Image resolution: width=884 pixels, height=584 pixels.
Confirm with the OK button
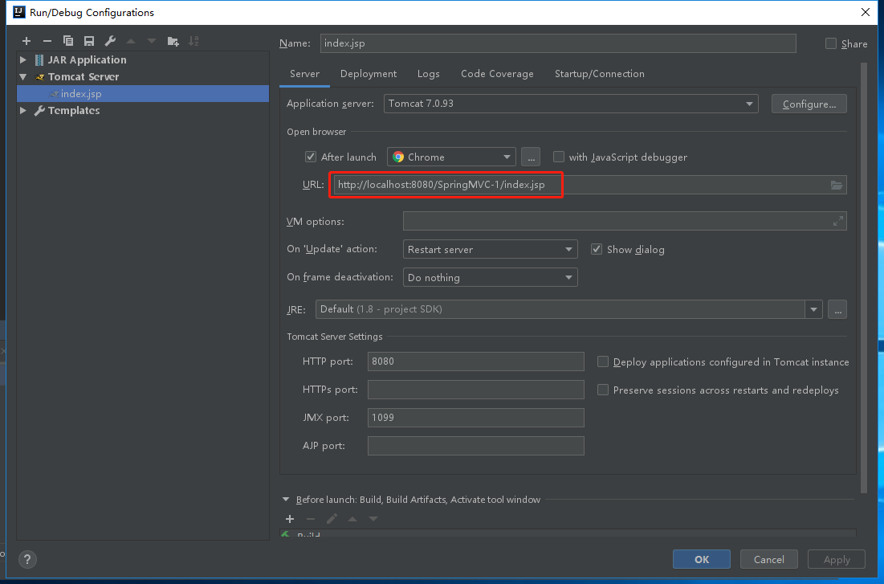click(701, 559)
